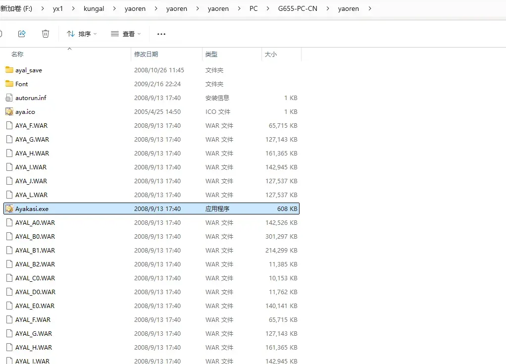
Task: Click the AYA_L.WAR file icon
Action: tap(9, 195)
